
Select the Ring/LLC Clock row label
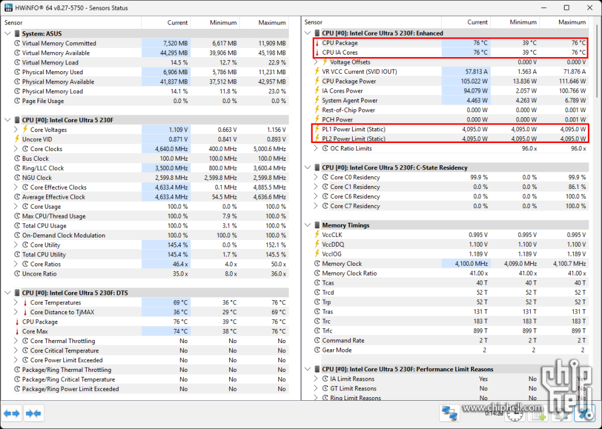coord(43,168)
